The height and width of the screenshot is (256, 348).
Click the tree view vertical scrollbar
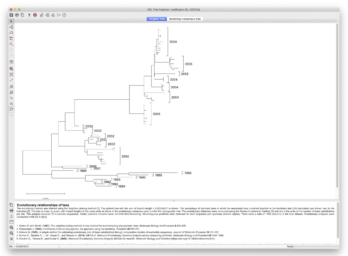click(337, 106)
